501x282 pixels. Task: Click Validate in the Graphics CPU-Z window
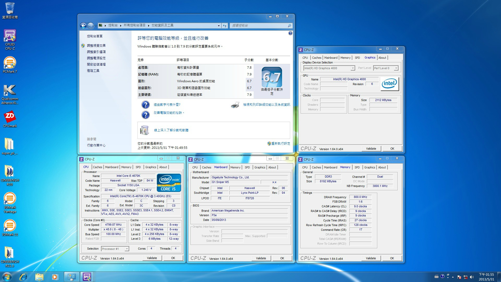[x=371, y=149]
